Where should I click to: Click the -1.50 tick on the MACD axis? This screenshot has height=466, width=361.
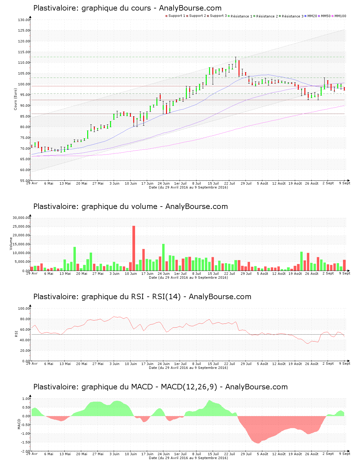[25, 442]
